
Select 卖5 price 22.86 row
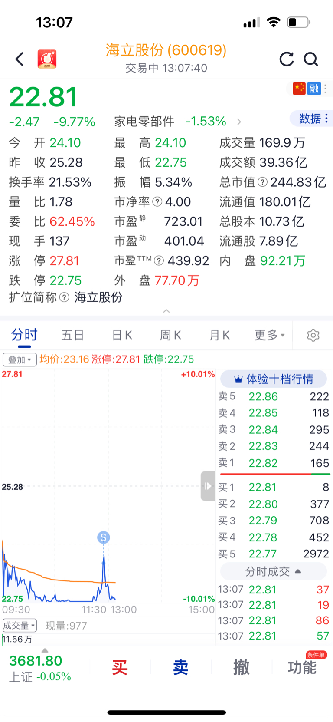(274, 396)
